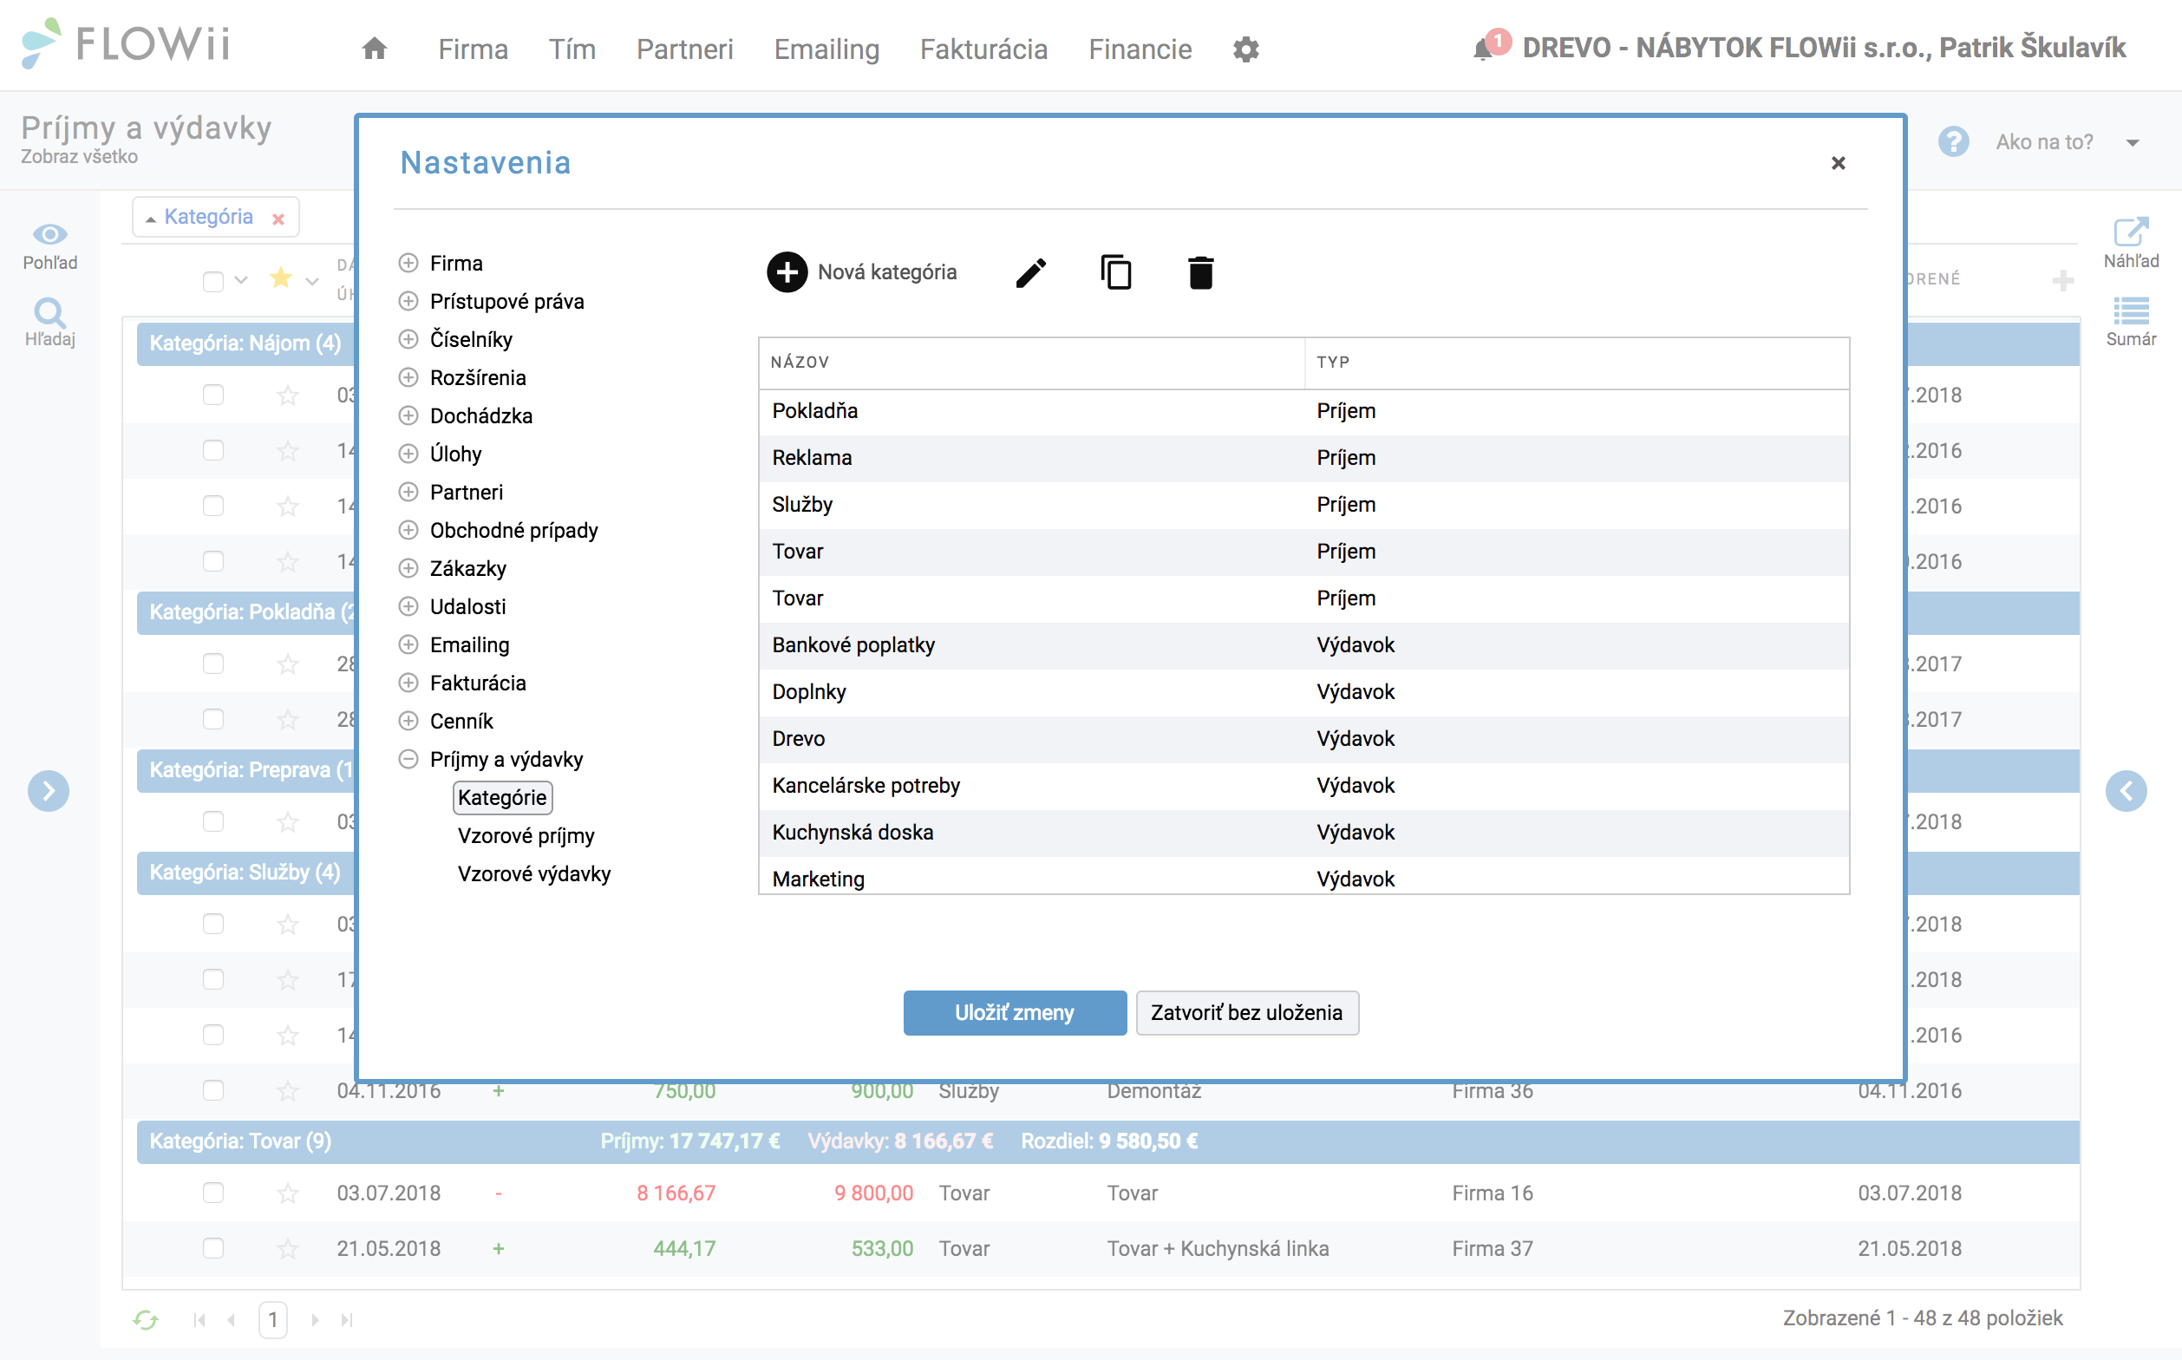Tick the first checkbox under Kategória: Nájom
2182x1360 pixels.
213,395
